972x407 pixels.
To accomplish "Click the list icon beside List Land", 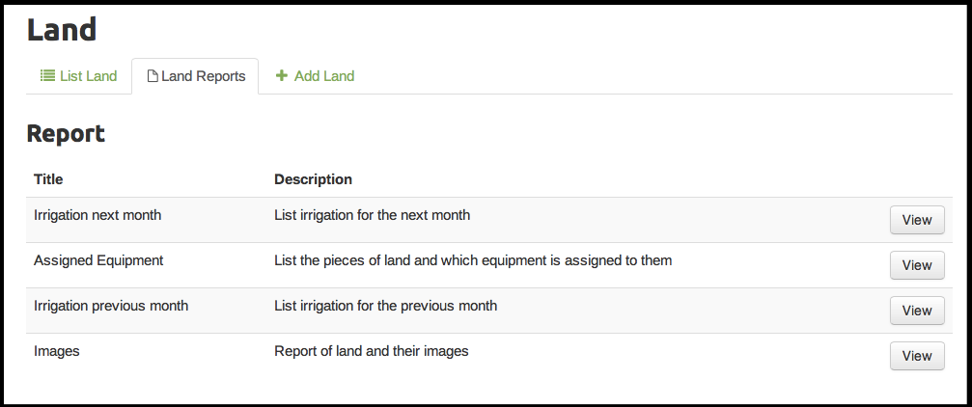I will click(x=46, y=76).
